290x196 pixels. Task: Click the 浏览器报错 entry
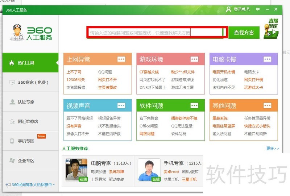tap(76, 87)
